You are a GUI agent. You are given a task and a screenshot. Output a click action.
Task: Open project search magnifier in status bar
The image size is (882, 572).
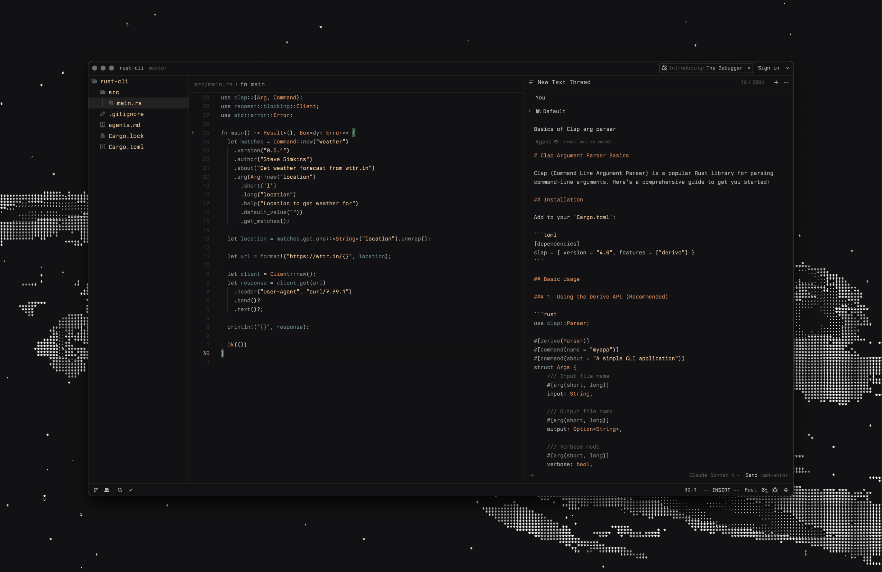[120, 490]
